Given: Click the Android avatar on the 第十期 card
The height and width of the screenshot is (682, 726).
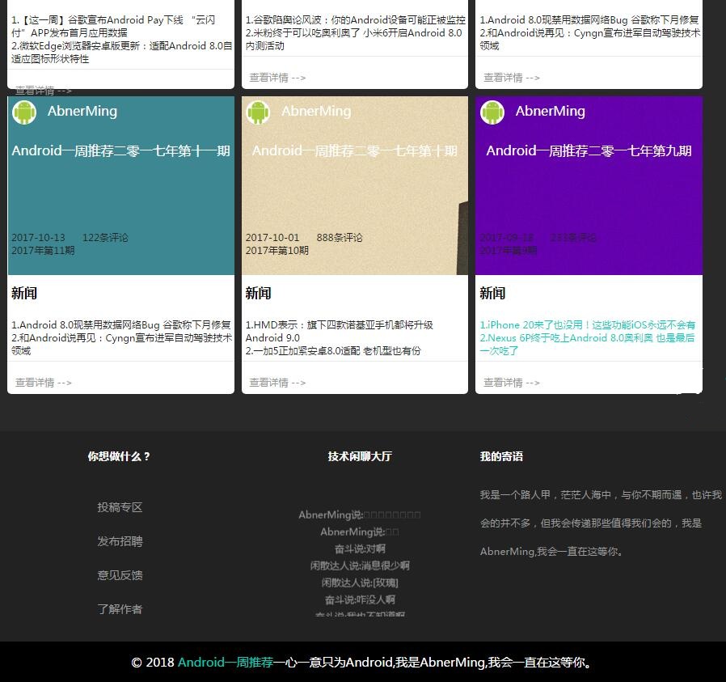Looking at the screenshot, I should pos(258,112).
